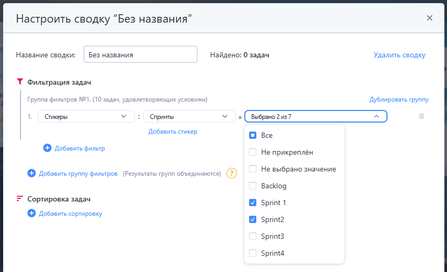Viewport: 447px width, 272px height.
Task: Click the plus icon beside Добавить сортировку
Action: click(x=32, y=214)
